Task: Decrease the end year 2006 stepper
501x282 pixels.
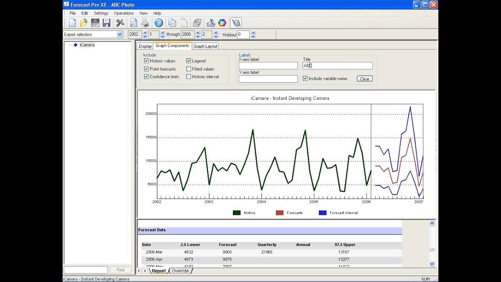Action: (198, 36)
